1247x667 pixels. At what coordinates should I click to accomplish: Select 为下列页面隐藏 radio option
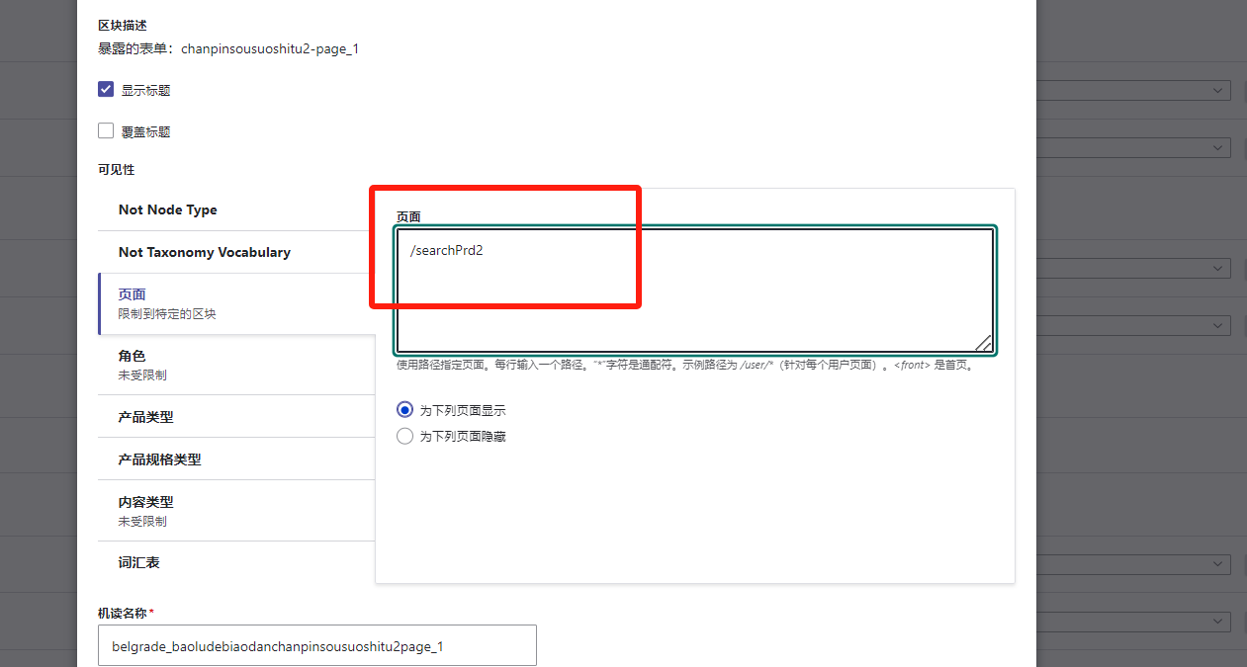point(404,436)
